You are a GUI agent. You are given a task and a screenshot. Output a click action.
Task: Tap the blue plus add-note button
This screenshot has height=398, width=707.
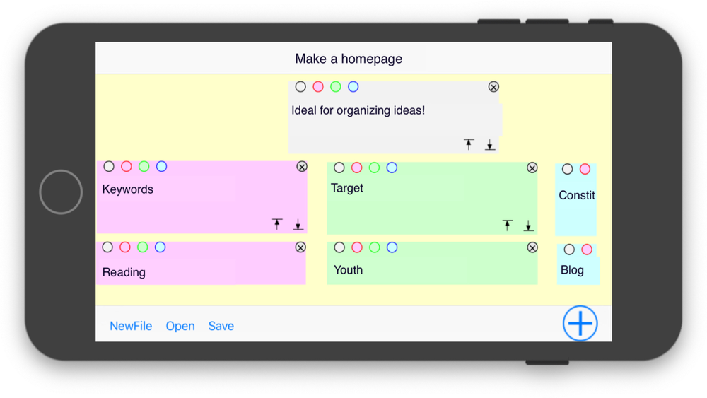(x=580, y=323)
